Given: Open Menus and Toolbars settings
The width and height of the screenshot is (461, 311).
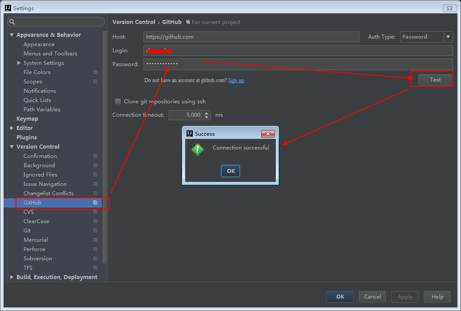Looking at the screenshot, I should 50,53.
